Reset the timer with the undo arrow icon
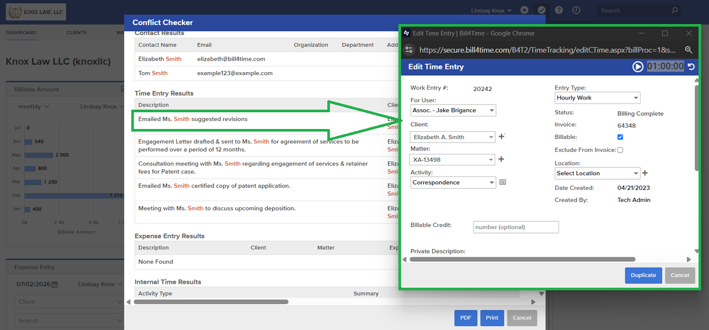Viewport: 709px width, 330px height. click(x=691, y=67)
